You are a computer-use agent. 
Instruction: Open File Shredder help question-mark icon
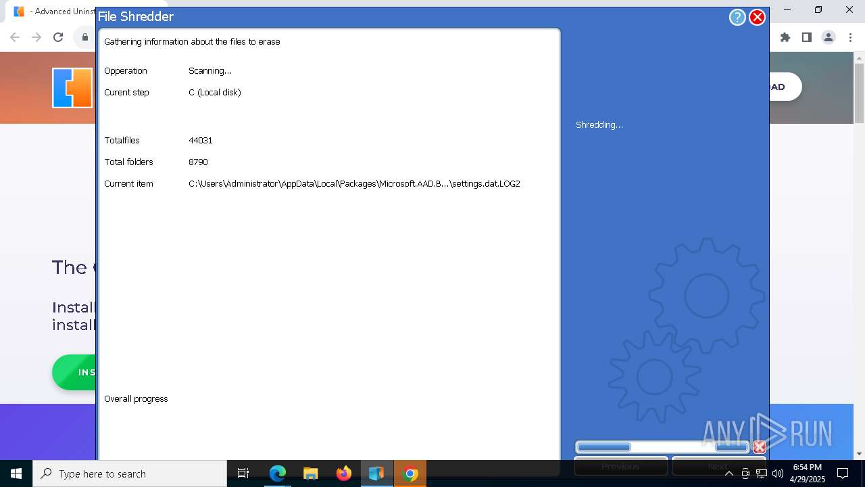737,18
